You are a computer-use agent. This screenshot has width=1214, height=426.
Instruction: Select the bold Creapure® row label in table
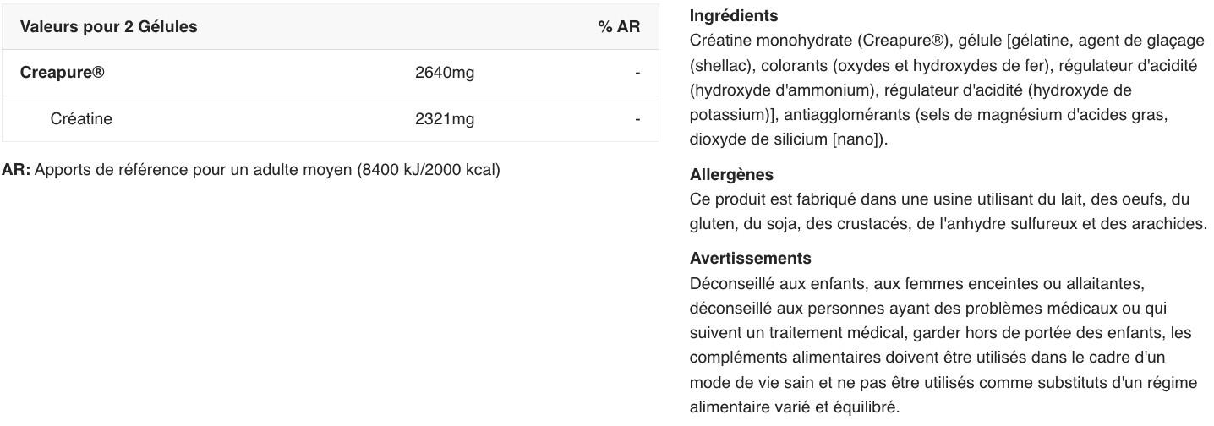tap(63, 73)
